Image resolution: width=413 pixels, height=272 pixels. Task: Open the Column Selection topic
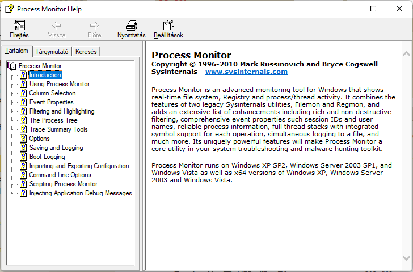coord(52,93)
